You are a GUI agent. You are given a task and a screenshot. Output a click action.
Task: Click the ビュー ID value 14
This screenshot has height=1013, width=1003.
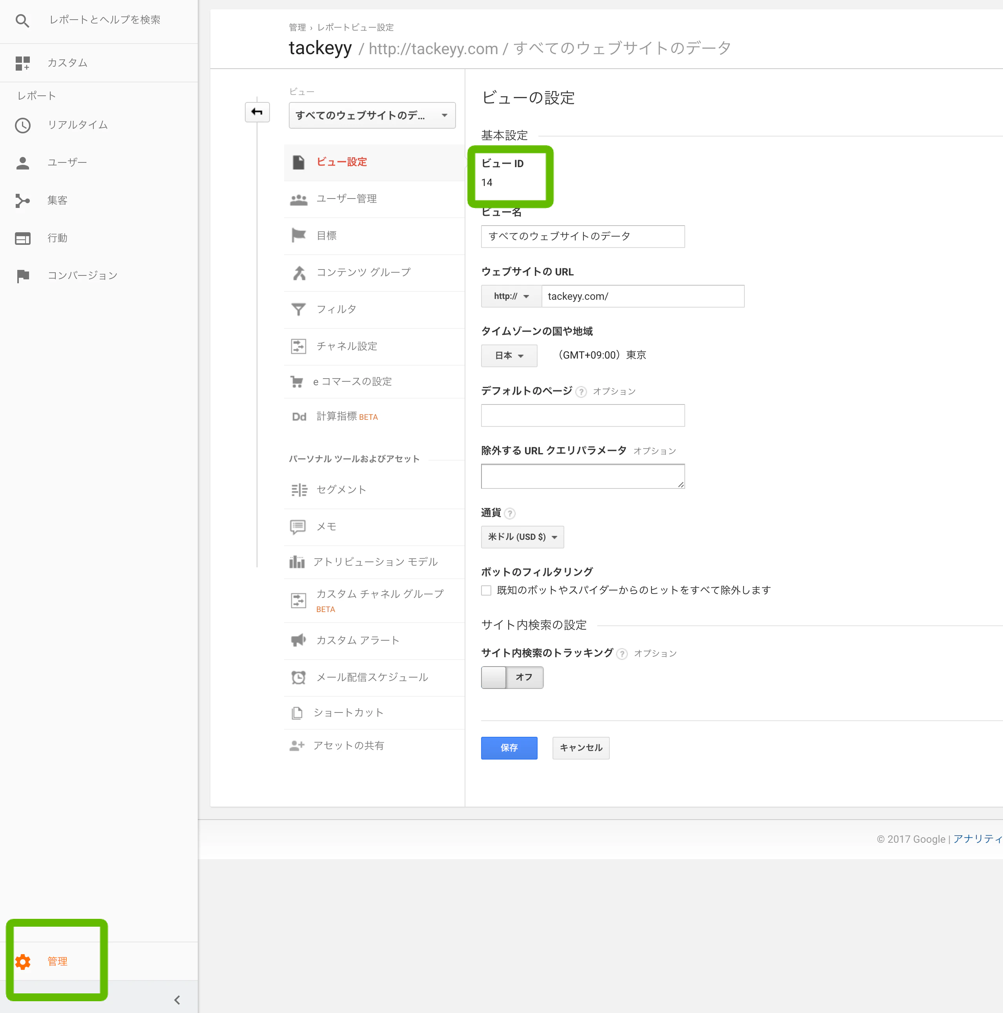[x=487, y=182]
